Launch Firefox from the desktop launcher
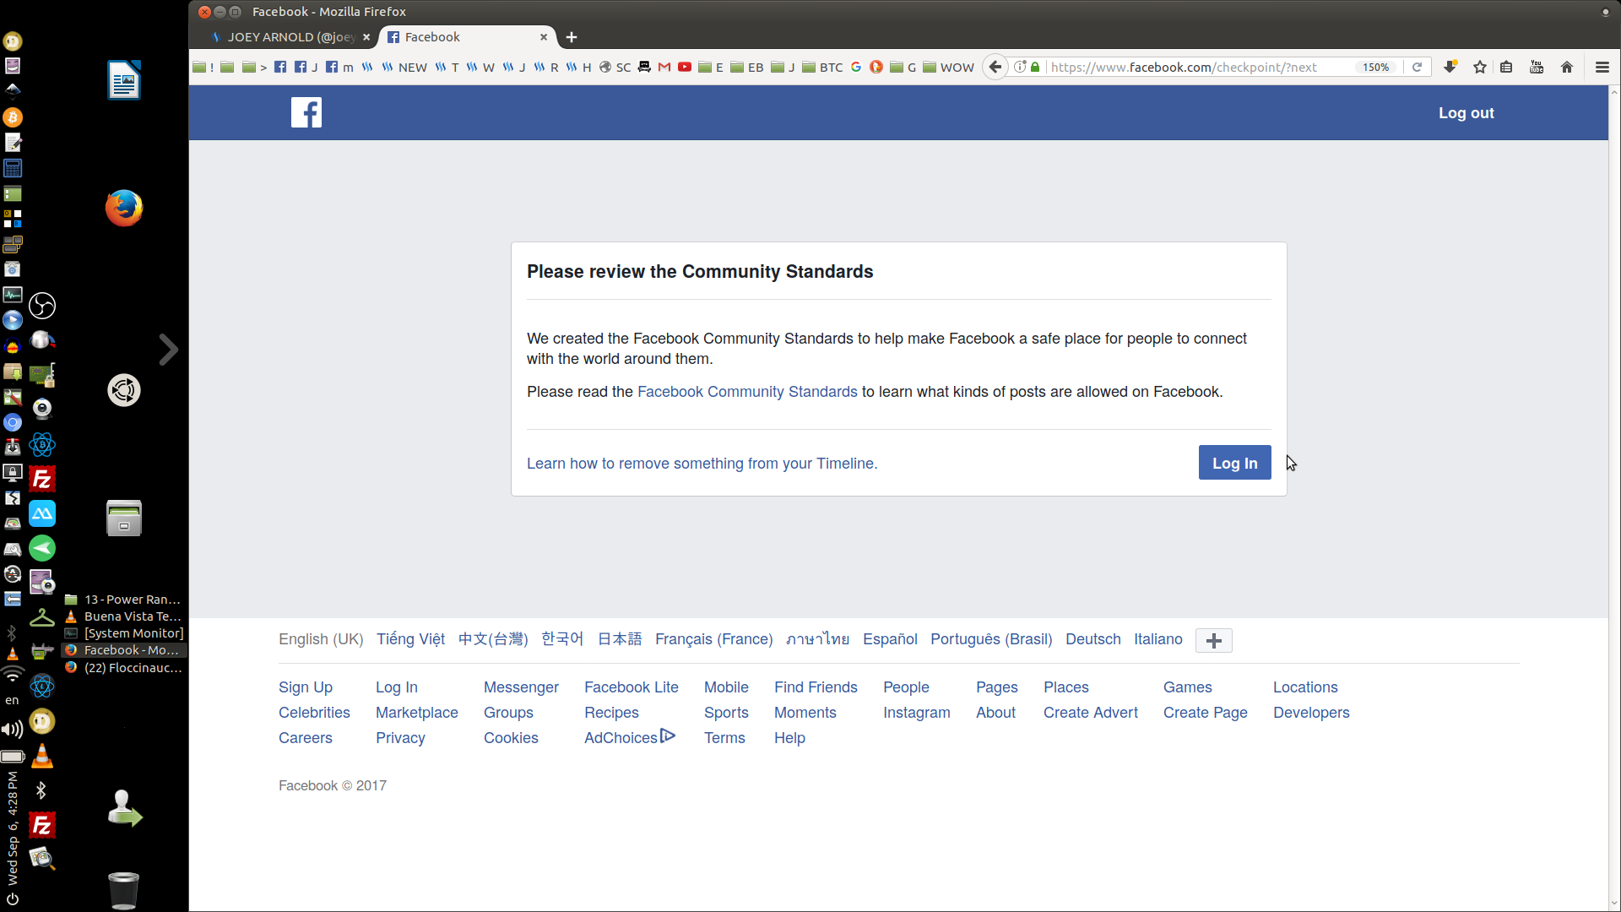The image size is (1621, 912). 124,208
